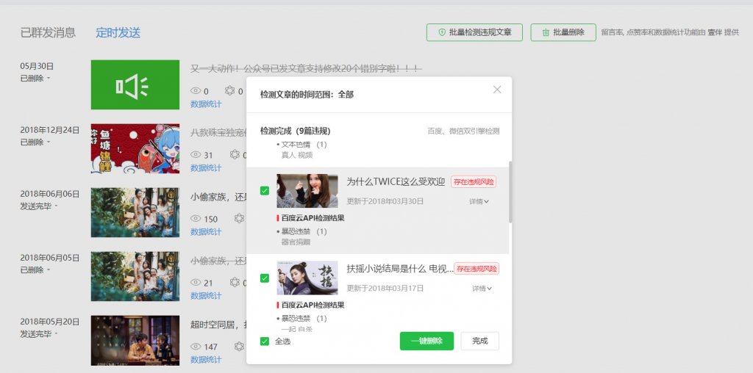Click the green 一键删除 button
This screenshot has width=753, height=373.
tap(427, 341)
